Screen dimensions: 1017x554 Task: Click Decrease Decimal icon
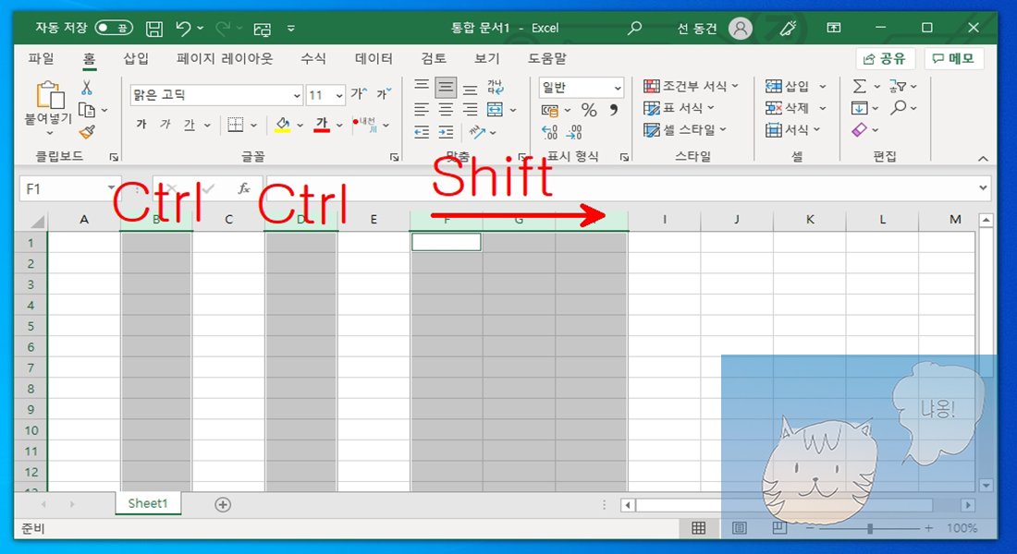[x=574, y=133]
